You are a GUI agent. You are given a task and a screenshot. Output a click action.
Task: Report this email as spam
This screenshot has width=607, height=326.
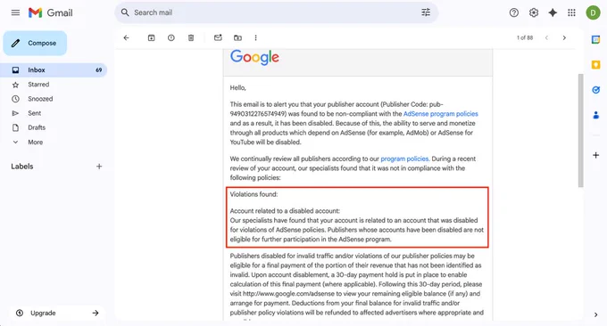point(171,37)
